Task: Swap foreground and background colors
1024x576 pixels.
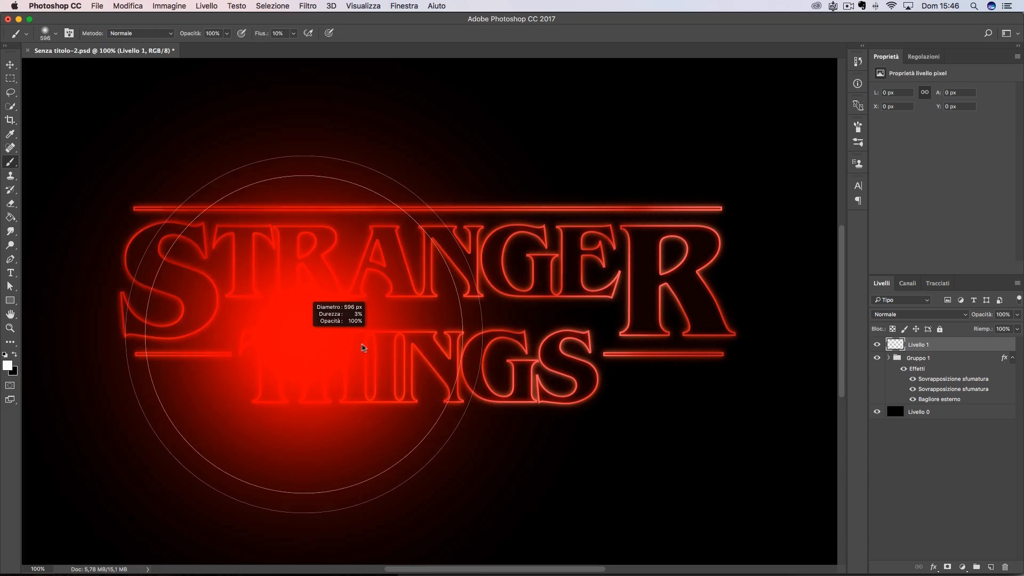Action: click(14, 354)
